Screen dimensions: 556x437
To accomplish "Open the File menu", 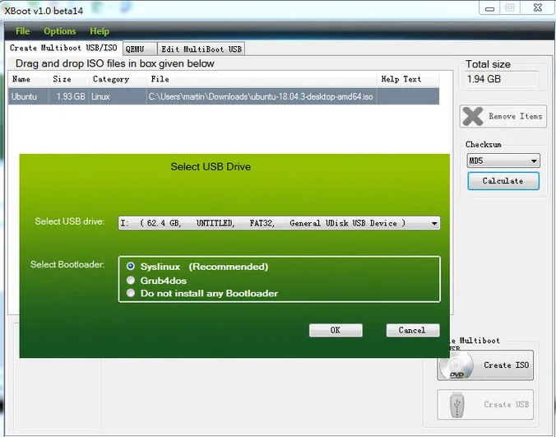I will [x=22, y=31].
